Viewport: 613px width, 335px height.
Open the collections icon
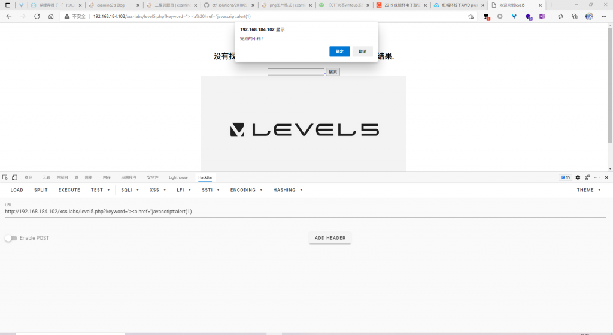575,16
